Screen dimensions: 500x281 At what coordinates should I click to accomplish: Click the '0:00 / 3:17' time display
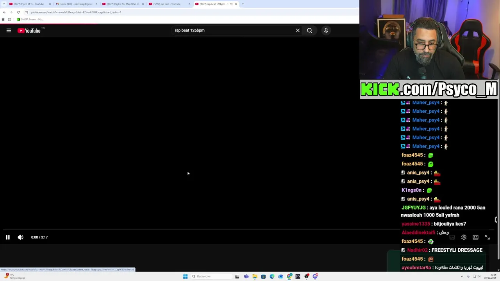point(39,237)
